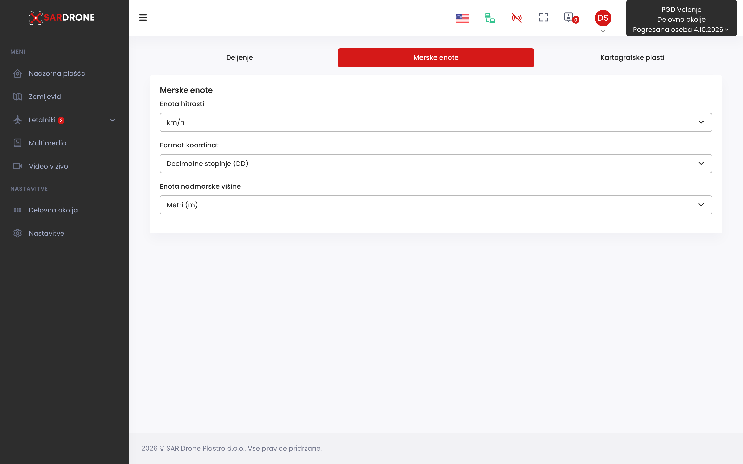The width and height of the screenshot is (743, 464).
Task: Open the DS user avatar menu
Action: (x=603, y=18)
